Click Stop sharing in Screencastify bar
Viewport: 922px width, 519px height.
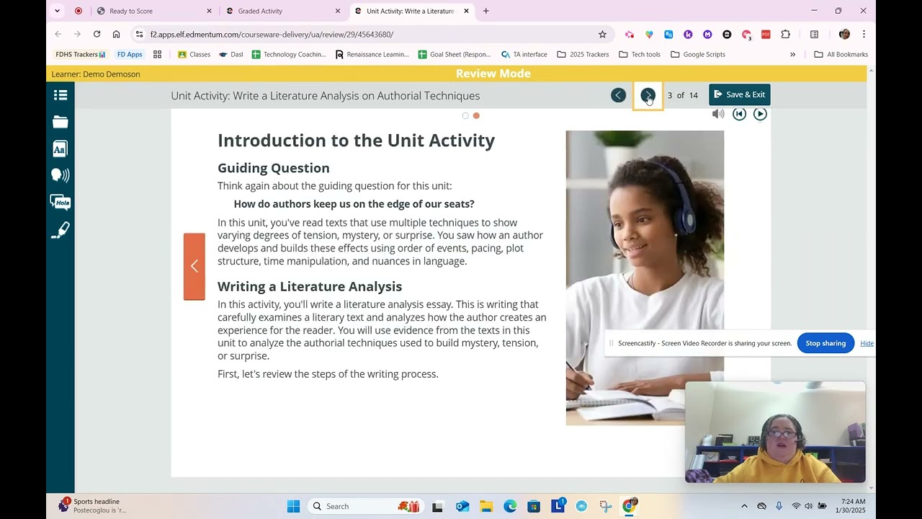pyautogui.click(x=825, y=343)
